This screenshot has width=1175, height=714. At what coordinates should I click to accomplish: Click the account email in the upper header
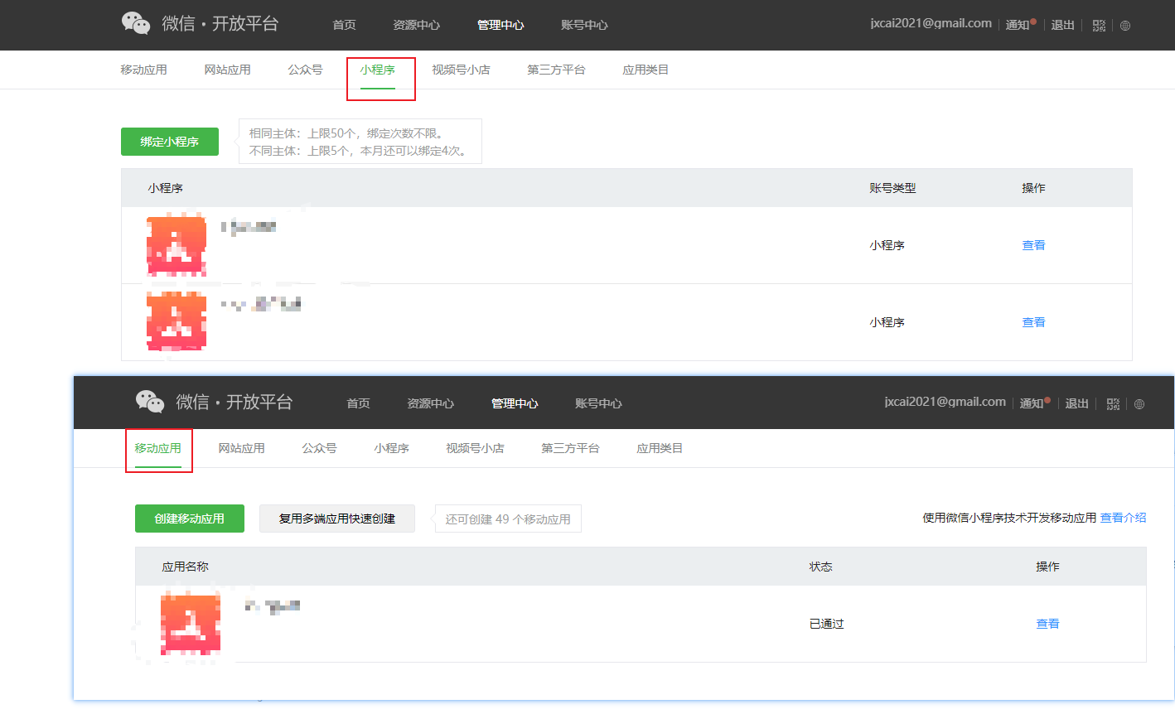click(x=931, y=23)
